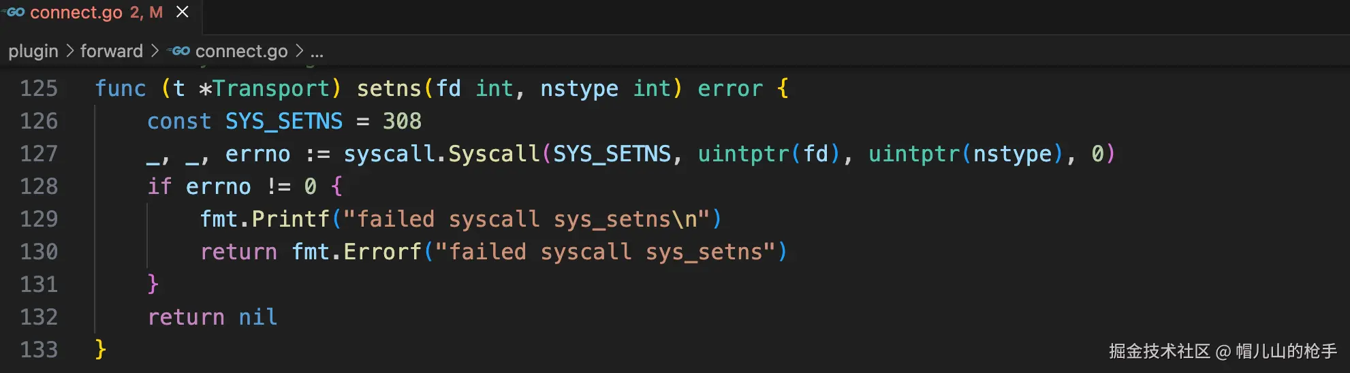The image size is (1350, 373).
Task: Click the connect.go breadcrumb file name
Action: coord(241,51)
